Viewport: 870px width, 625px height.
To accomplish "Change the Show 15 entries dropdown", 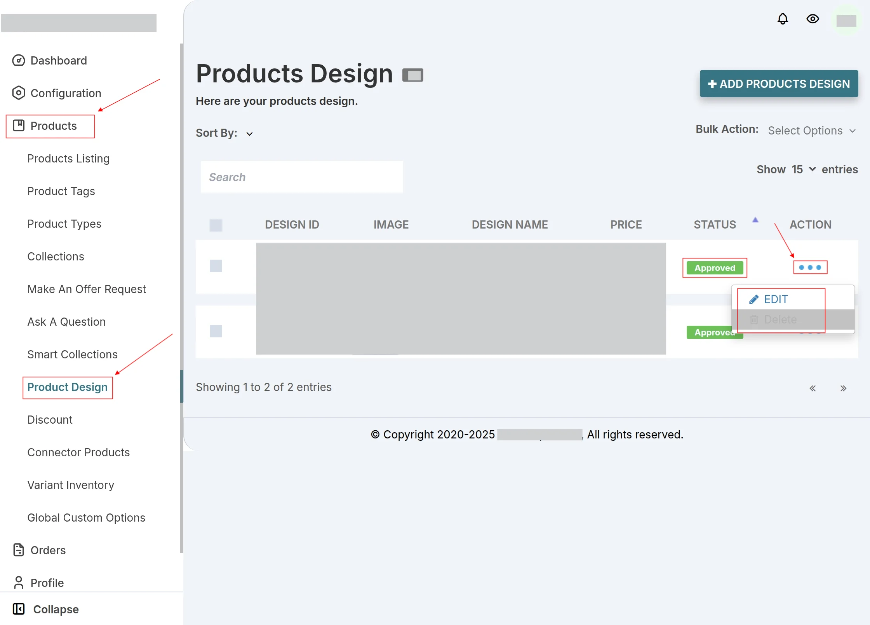I will click(x=804, y=169).
